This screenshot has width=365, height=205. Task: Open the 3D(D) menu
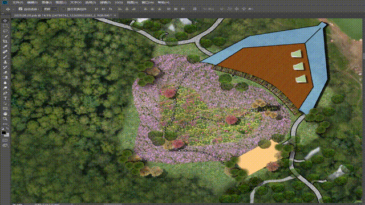(x=119, y=2)
